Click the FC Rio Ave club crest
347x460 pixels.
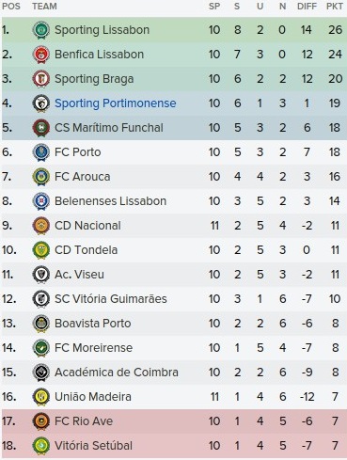tap(41, 421)
